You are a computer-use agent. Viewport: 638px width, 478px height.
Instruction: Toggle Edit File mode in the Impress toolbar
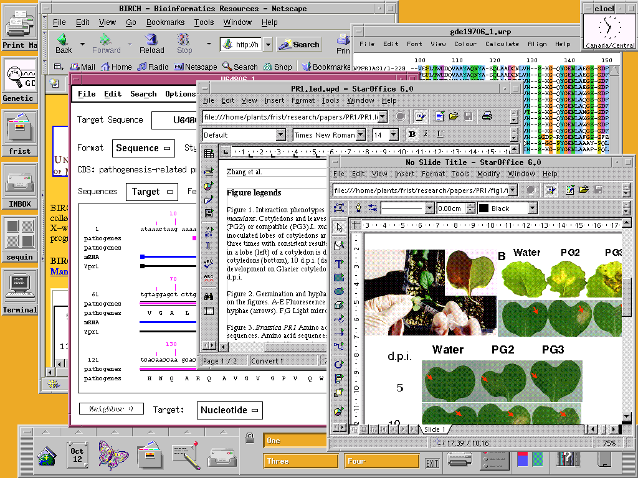[x=551, y=190]
